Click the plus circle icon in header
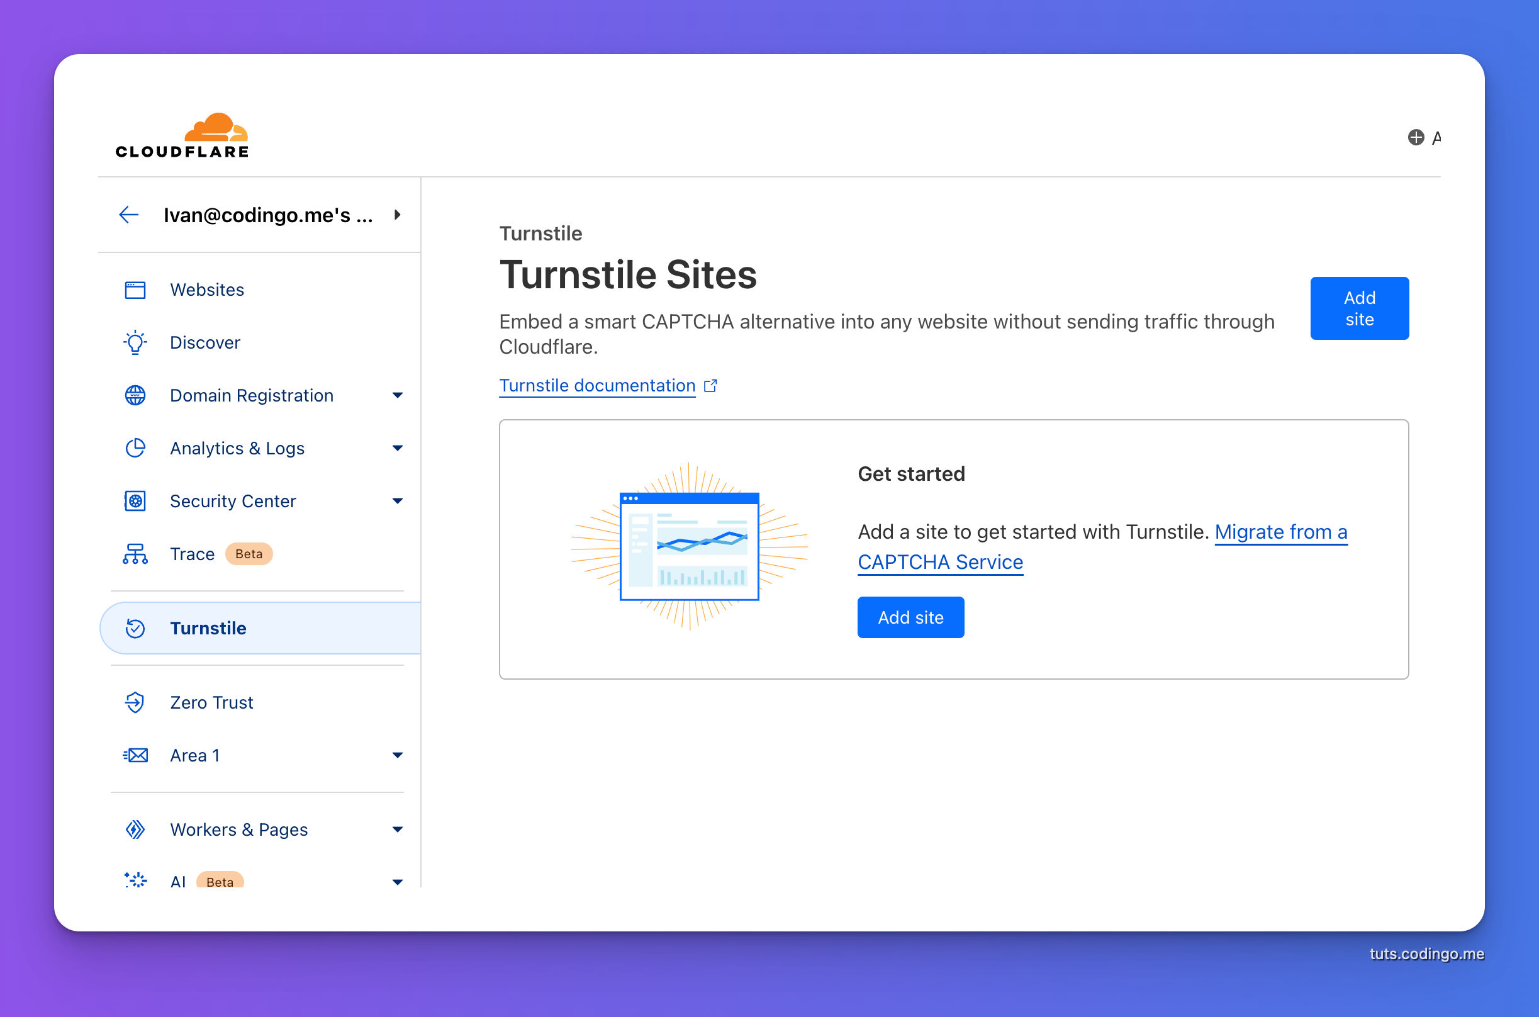The height and width of the screenshot is (1017, 1539). click(x=1416, y=137)
